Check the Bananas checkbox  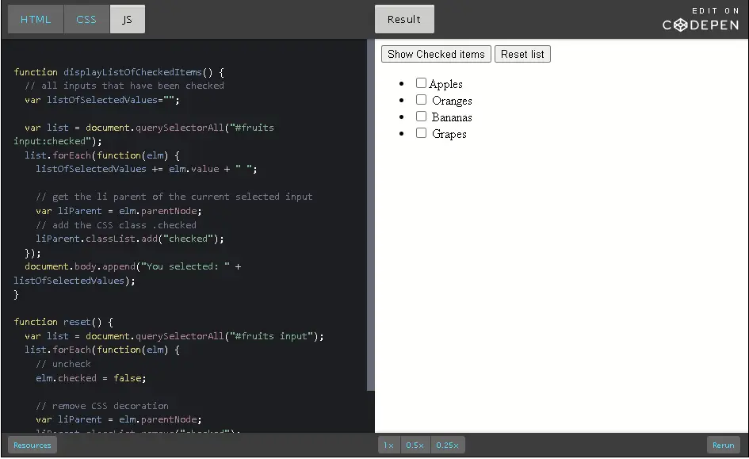(x=421, y=117)
